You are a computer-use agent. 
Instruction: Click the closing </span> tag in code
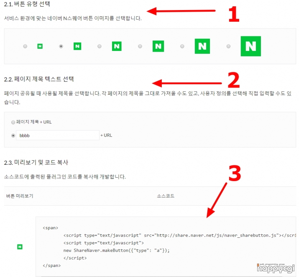(52, 266)
